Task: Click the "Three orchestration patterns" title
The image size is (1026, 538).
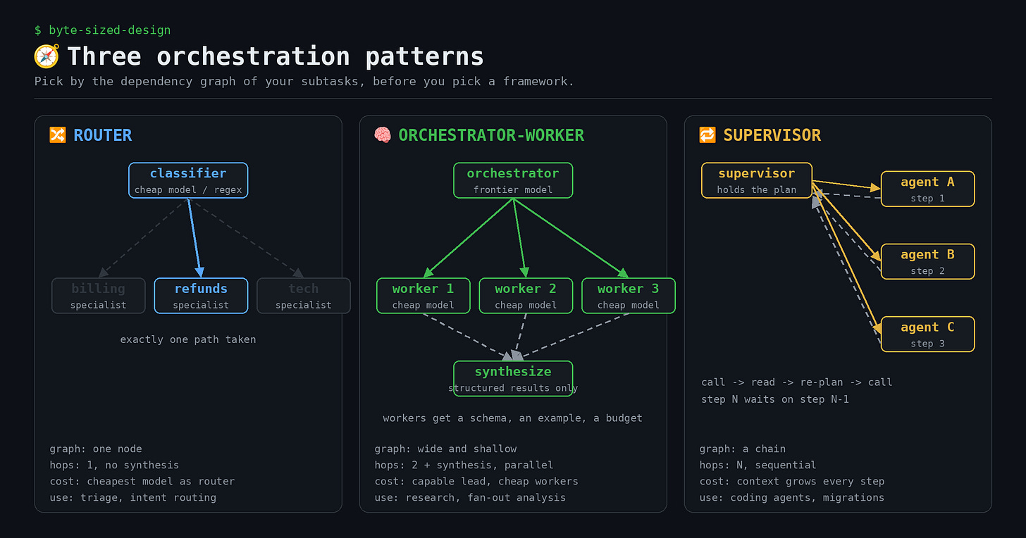Action: click(x=276, y=56)
